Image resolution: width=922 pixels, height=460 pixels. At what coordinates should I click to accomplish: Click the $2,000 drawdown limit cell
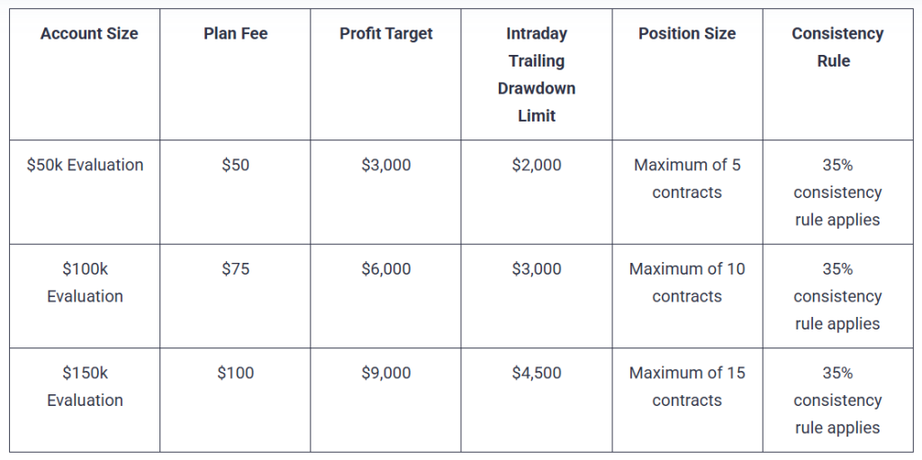click(537, 165)
